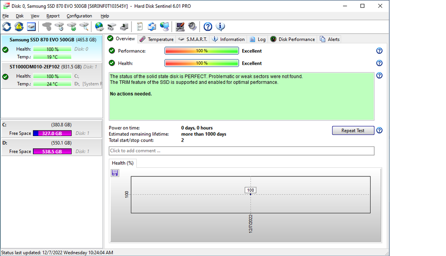
Task: Click the comment field 'Click to add comment'
Action: coord(241,151)
